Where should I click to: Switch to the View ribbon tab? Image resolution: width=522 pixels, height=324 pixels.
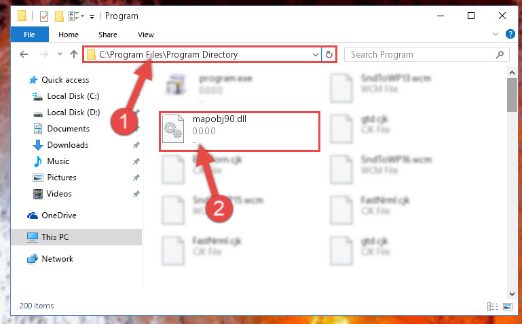(x=146, y=35)
